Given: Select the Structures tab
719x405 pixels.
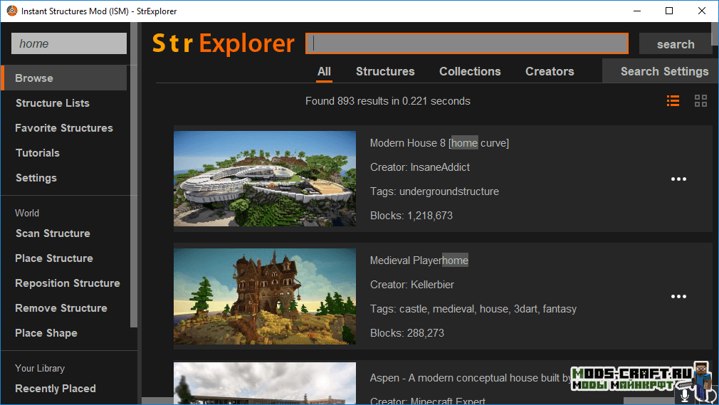Looking at the screenshot, I should click(x=385, y=71).
